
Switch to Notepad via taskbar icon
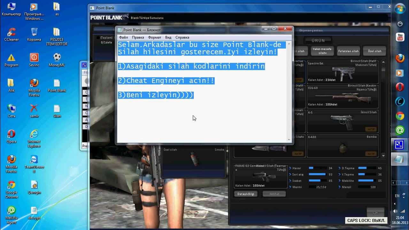(400, 159)
